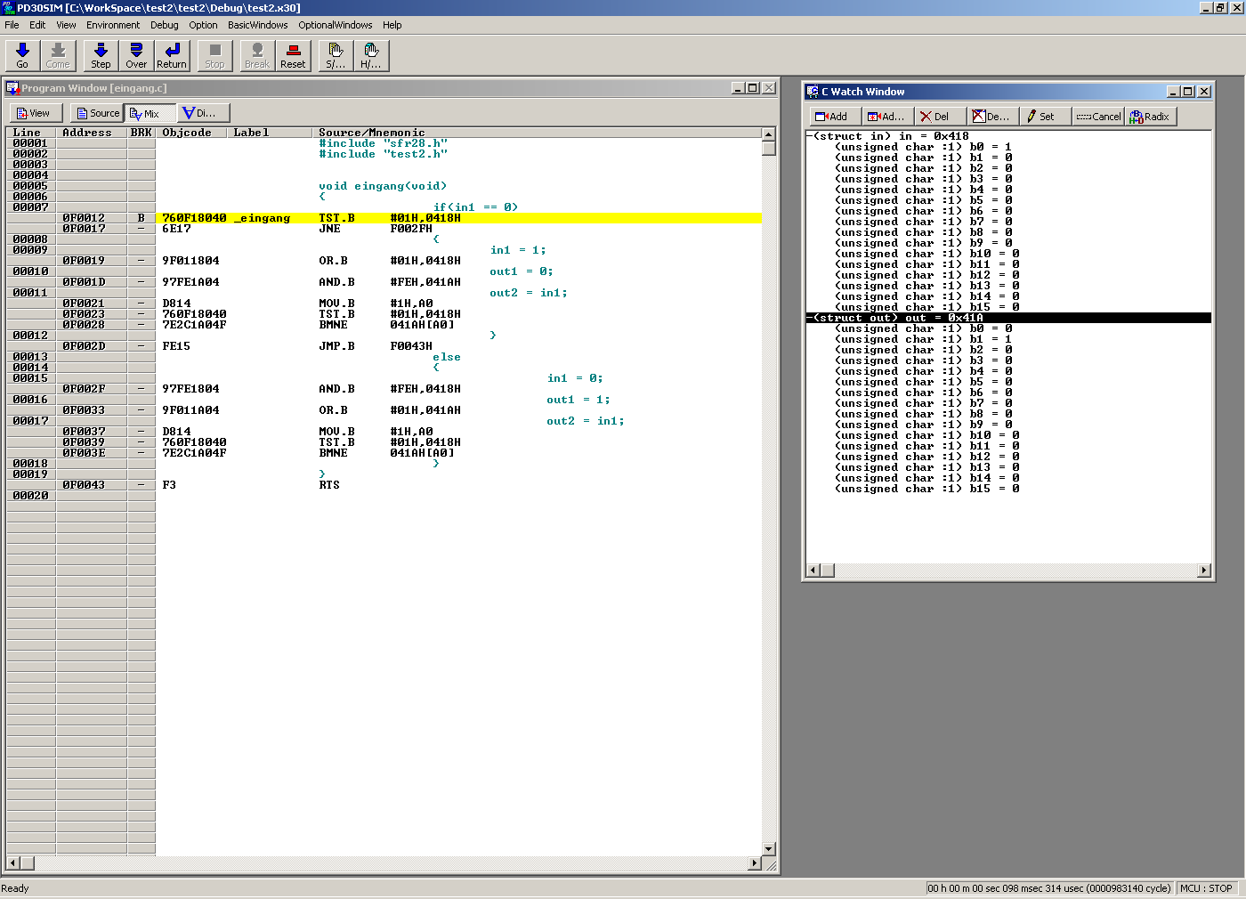The image size is (1246, 899).
Task: Open the File menu
Action: tap(12, 25)
